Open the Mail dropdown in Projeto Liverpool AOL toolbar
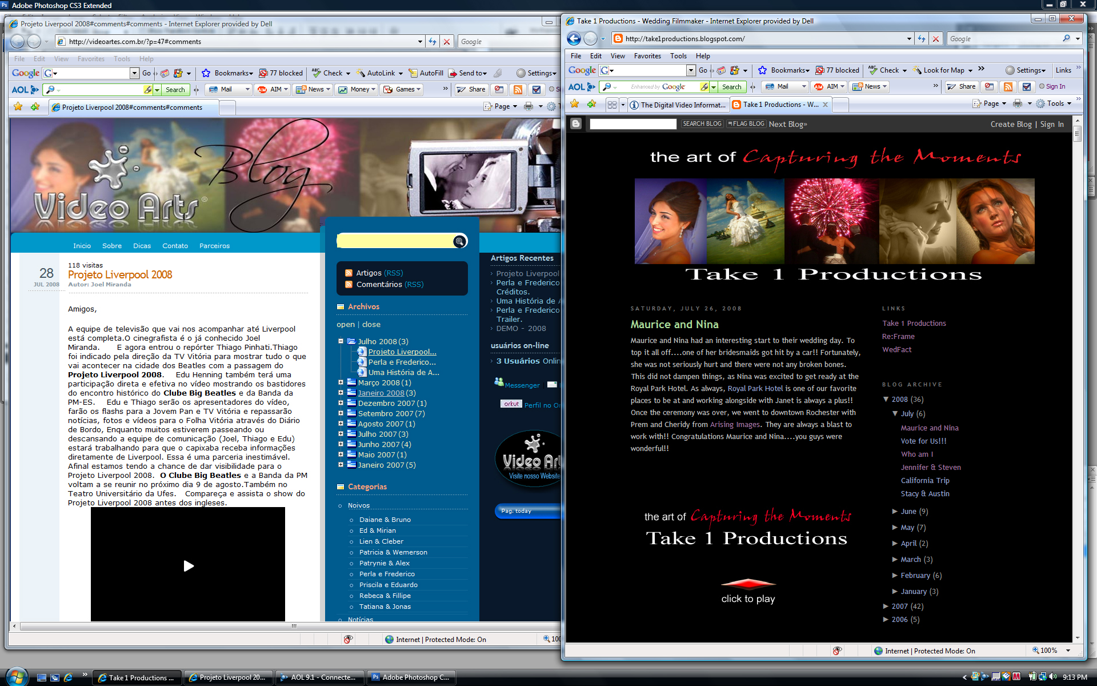This screenshot has width=1097, height=686. [248, 90]
